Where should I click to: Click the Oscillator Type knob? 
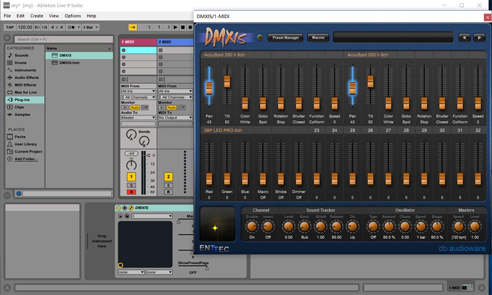coord(373,226)
